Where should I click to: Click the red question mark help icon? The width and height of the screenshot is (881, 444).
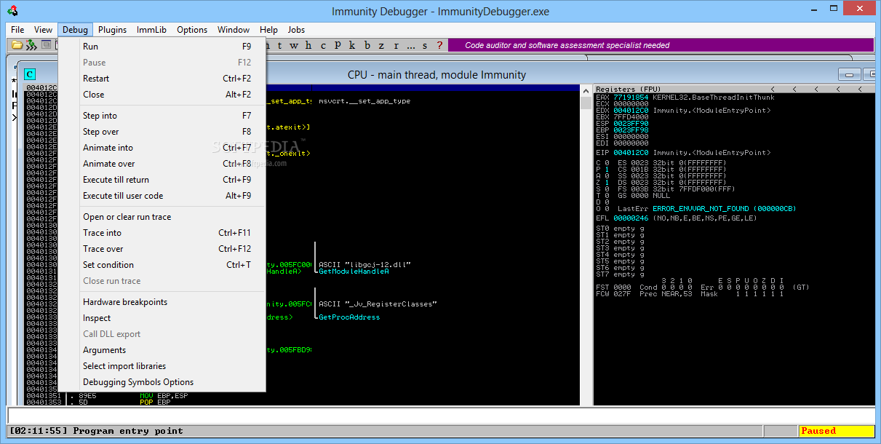click(439, 45)
